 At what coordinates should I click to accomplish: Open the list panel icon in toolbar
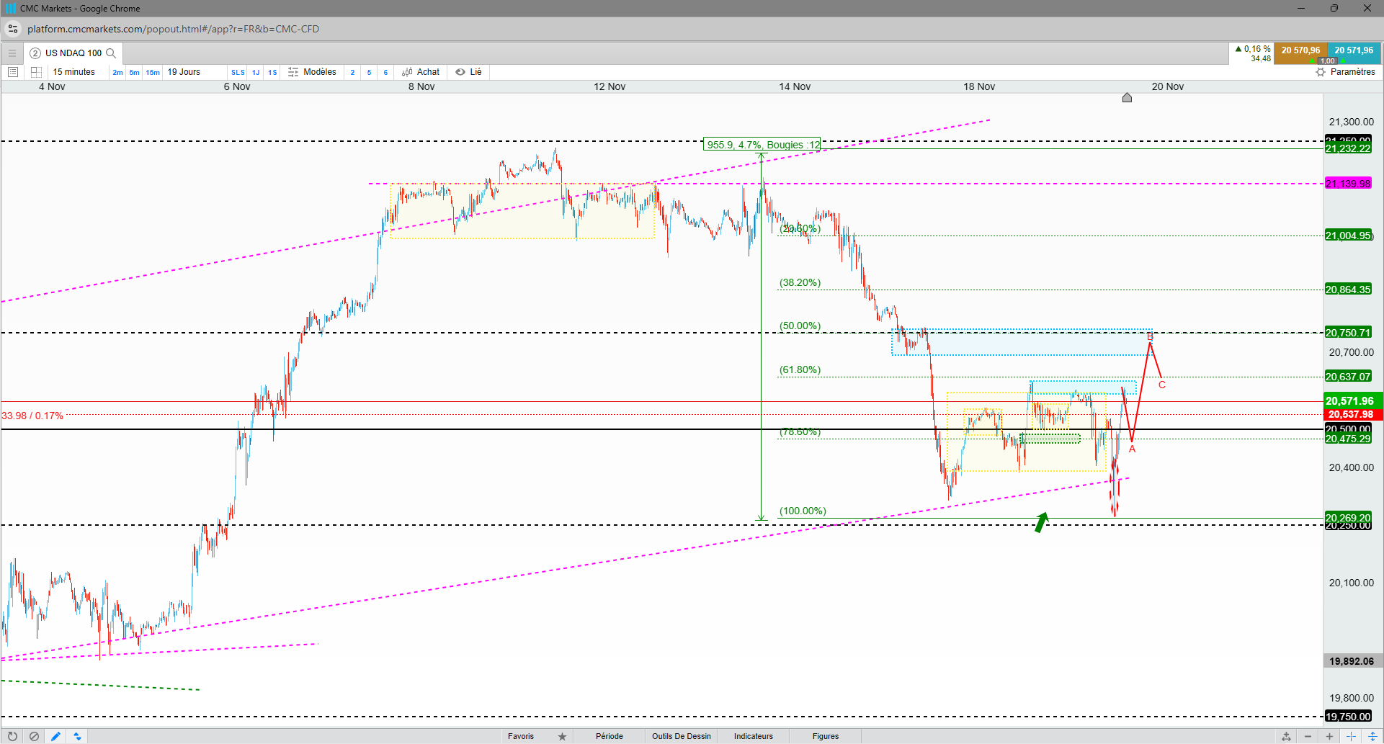tap(12, 72)
